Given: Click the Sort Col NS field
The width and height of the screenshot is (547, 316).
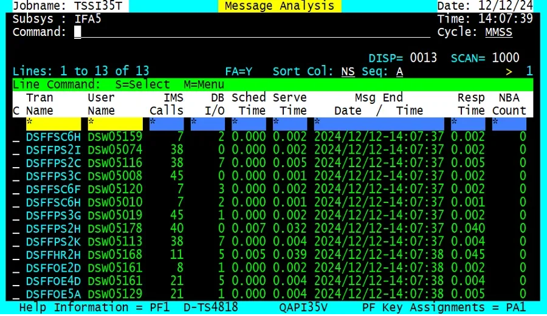Looking at the screenshot, I should pyautogui.click(x=348, y=71).
